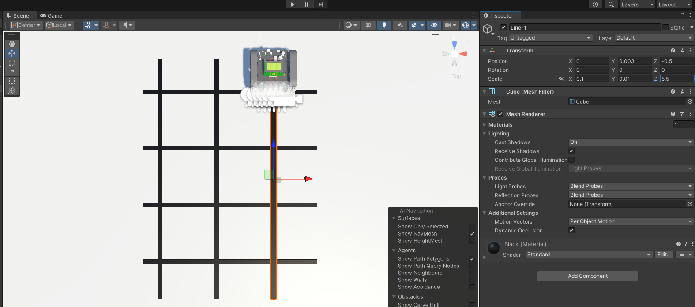Toggle hidden objects visibility eye icon

(434, 25)
